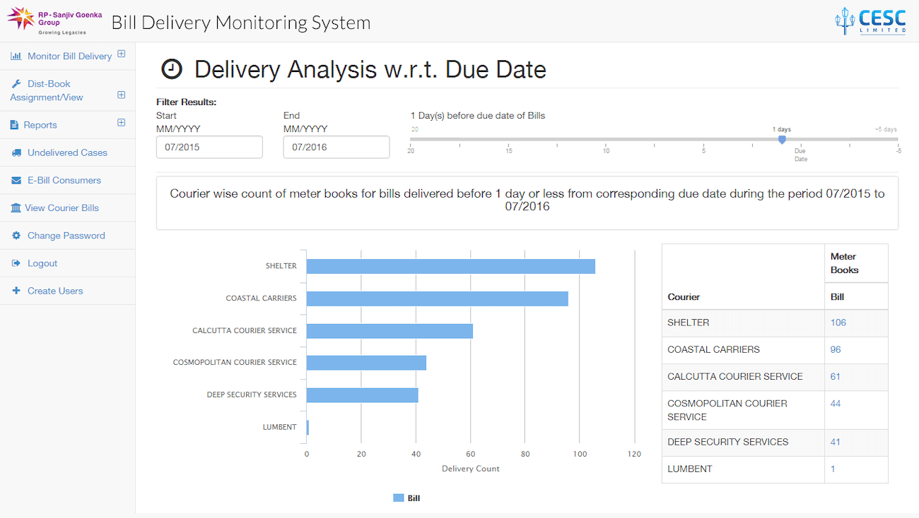Viewport: 919px width, 518px height.
Task: Expand the Monitor Bill Delivery submenu
Action: [121, 54]
